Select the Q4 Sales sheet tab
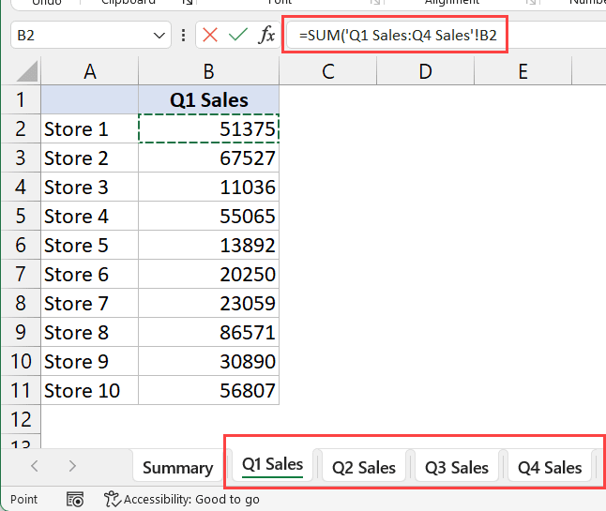 point(550,467)
